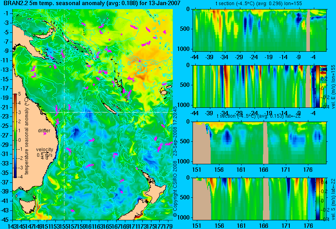Click the 'vel. S (m/s) lat=-22' axis label
The image size is (336, 229).
(333, 199)
